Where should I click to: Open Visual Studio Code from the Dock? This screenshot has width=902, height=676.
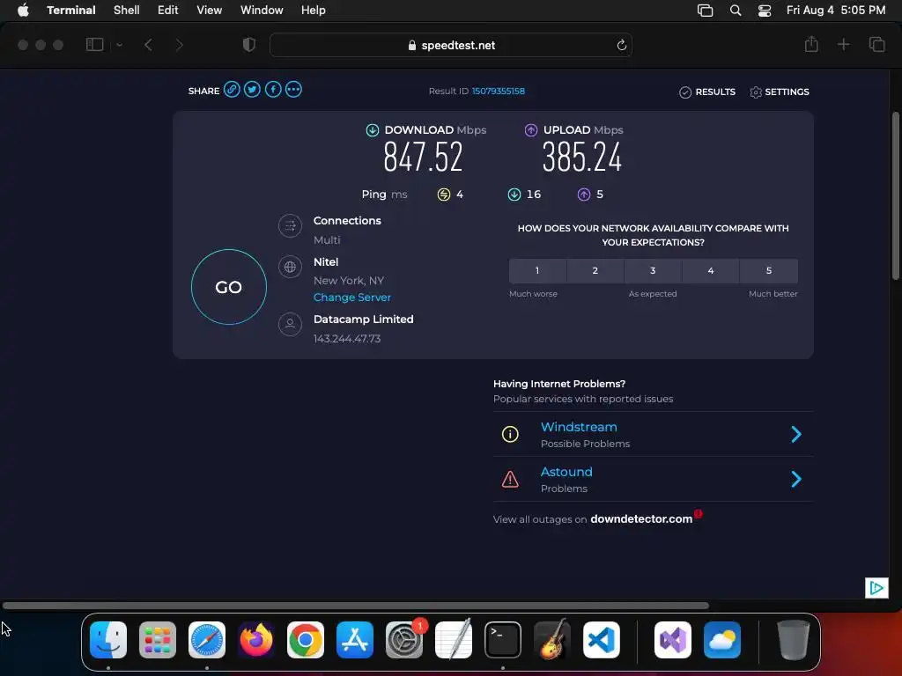pyautogui.click(x=601, y=640)
